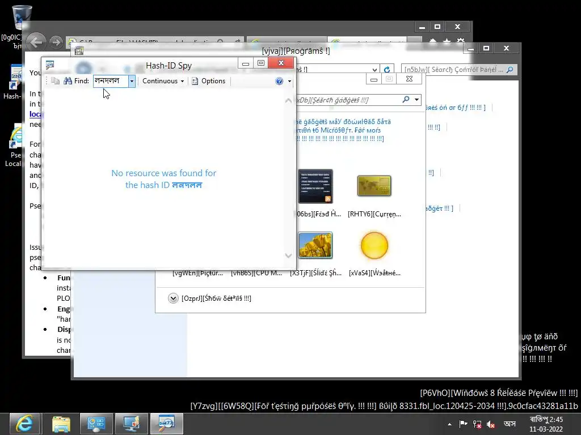The width and height of the screenshot is (581, 435).
Task: Open Internet Explorer Tools gear icon
Action: click(x=461, y=41)
